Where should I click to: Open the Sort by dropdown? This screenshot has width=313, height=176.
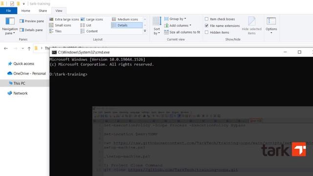(x=156, y=26)
